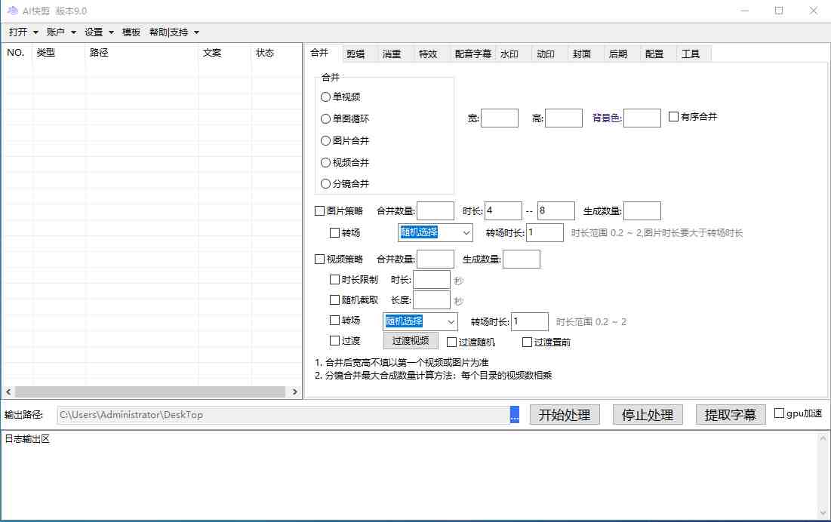
Task: Open the image 转场 随机选择 dropdown
Action: pyautogui.click(x=435, y=232)
